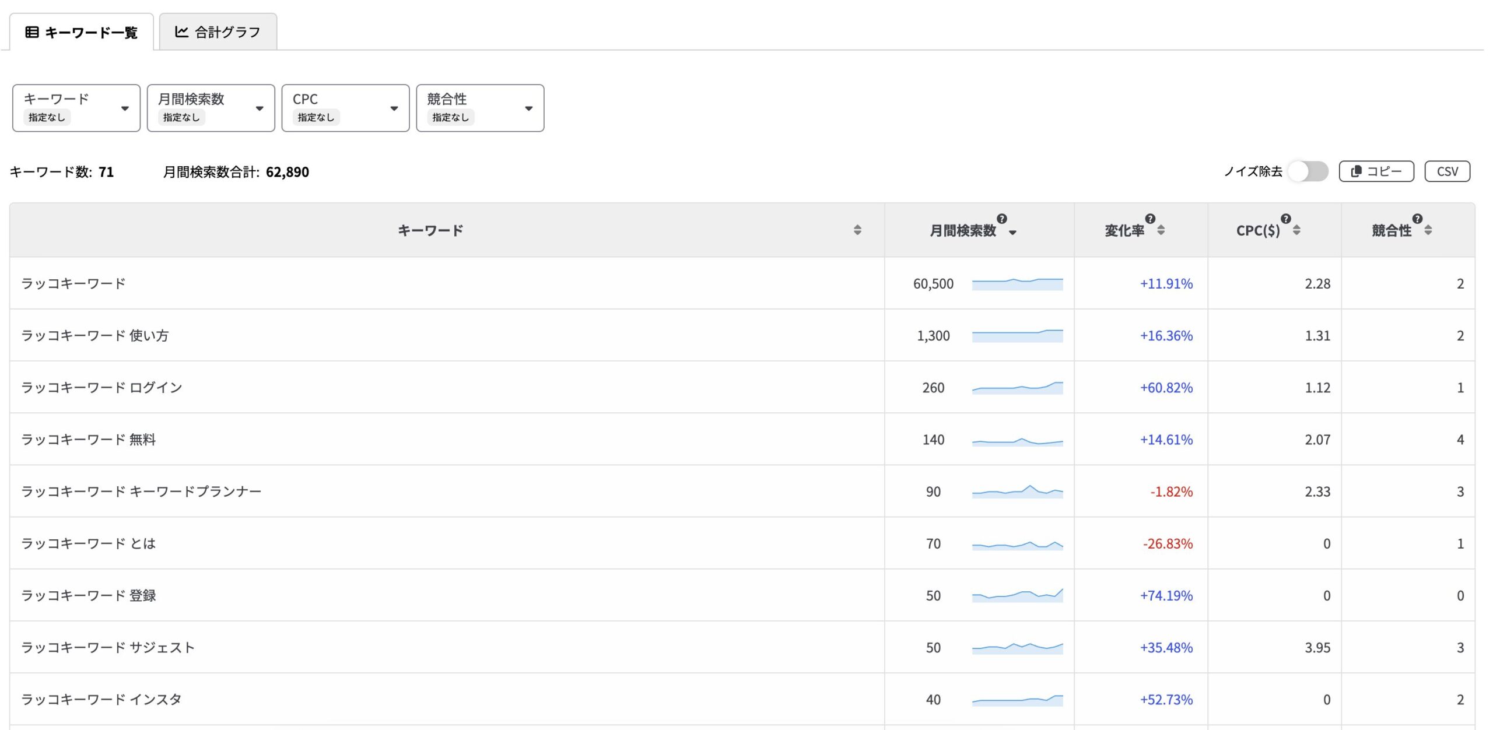Select the keyword ラッコキーワード とは
The width and height of the screenshot is (1493, 730).
(89, 543)
